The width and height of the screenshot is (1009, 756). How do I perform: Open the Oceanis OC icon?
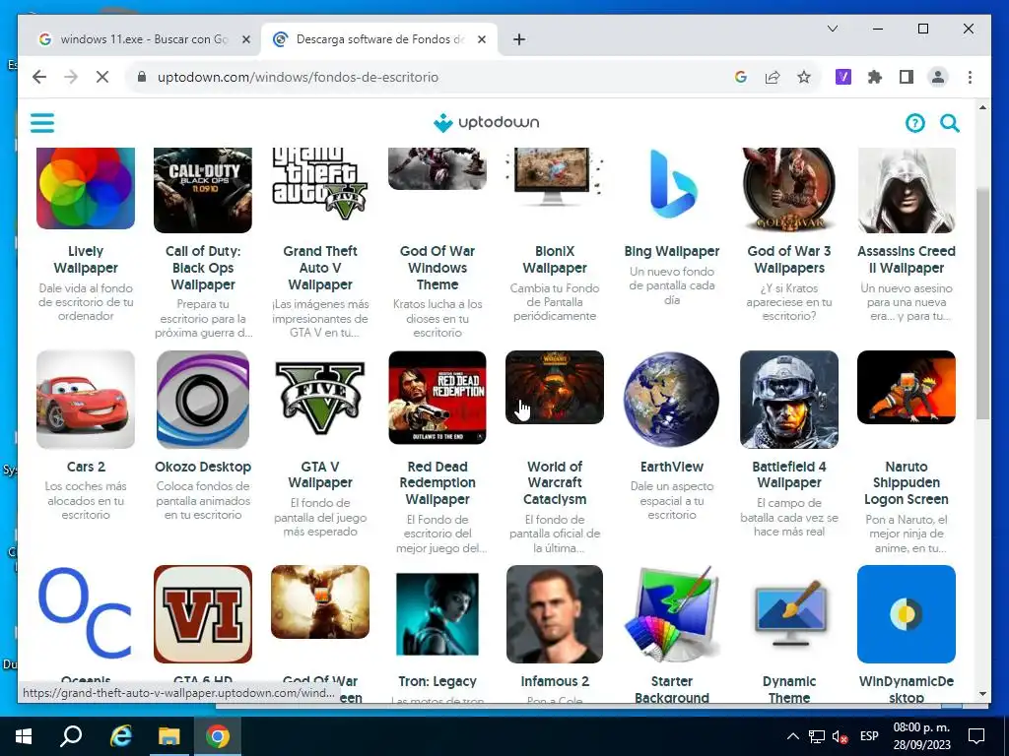click(86, 612)
